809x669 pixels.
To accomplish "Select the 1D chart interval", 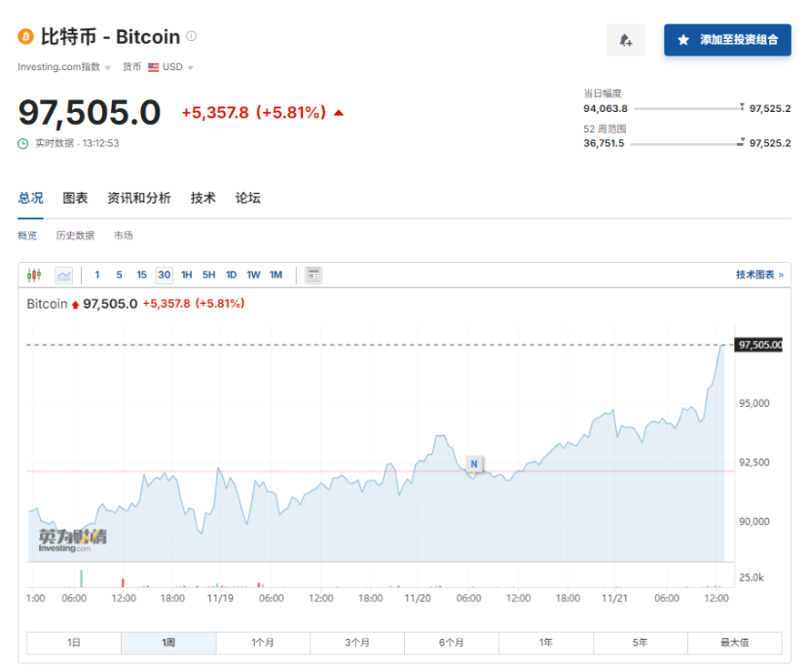I will pyautogui.click(x=232, y=276).
